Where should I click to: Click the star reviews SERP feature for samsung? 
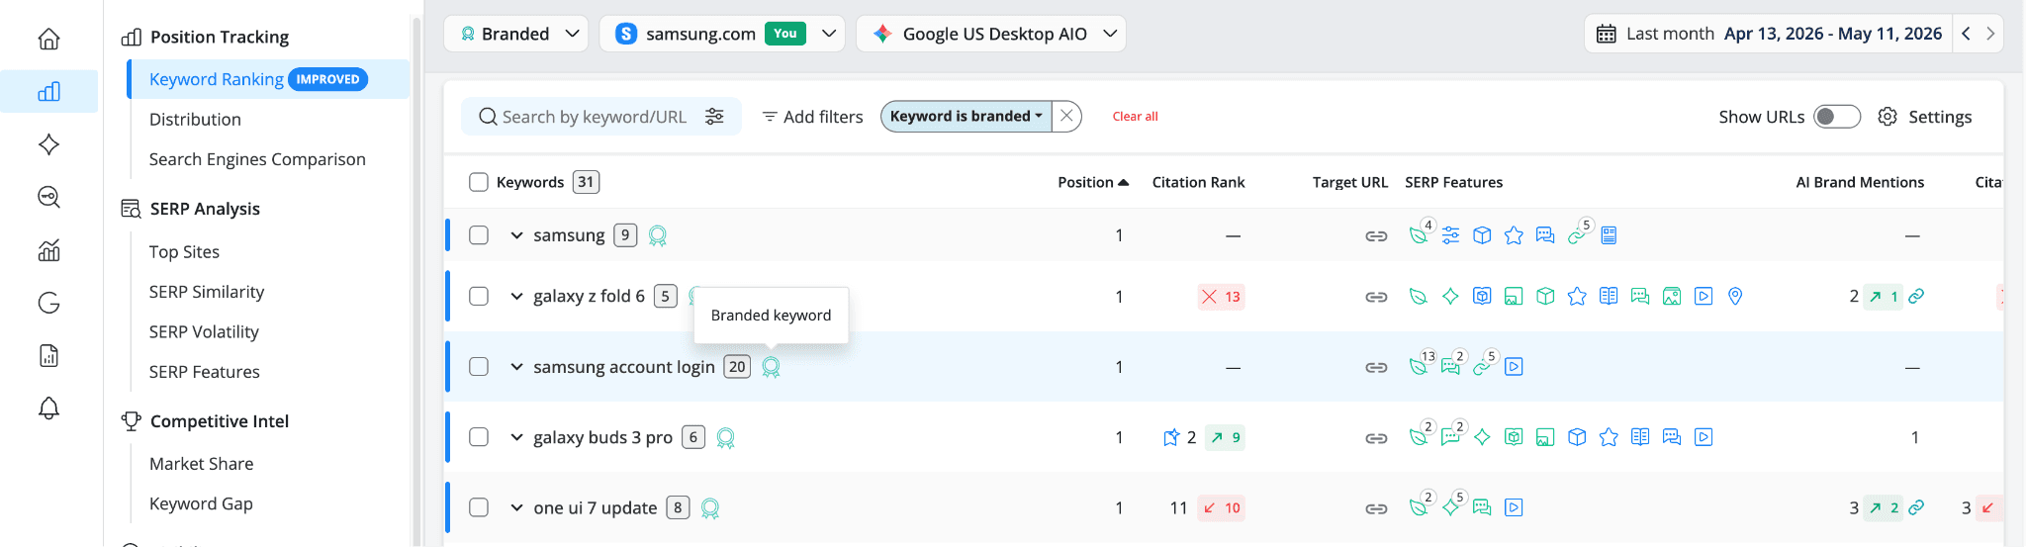pyautogui.click(x=1514, y=235)
